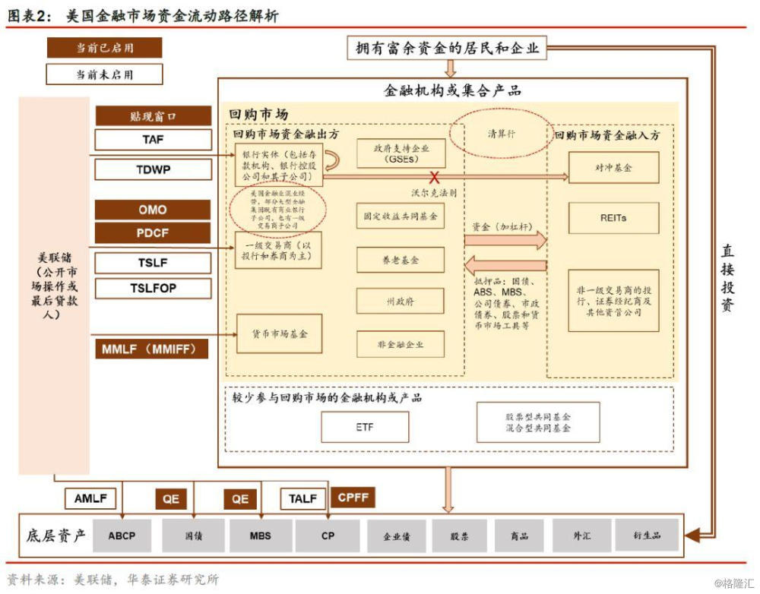Click the red X on the Volcker rule arrow
760x594 pixels.
coord(434,177)
